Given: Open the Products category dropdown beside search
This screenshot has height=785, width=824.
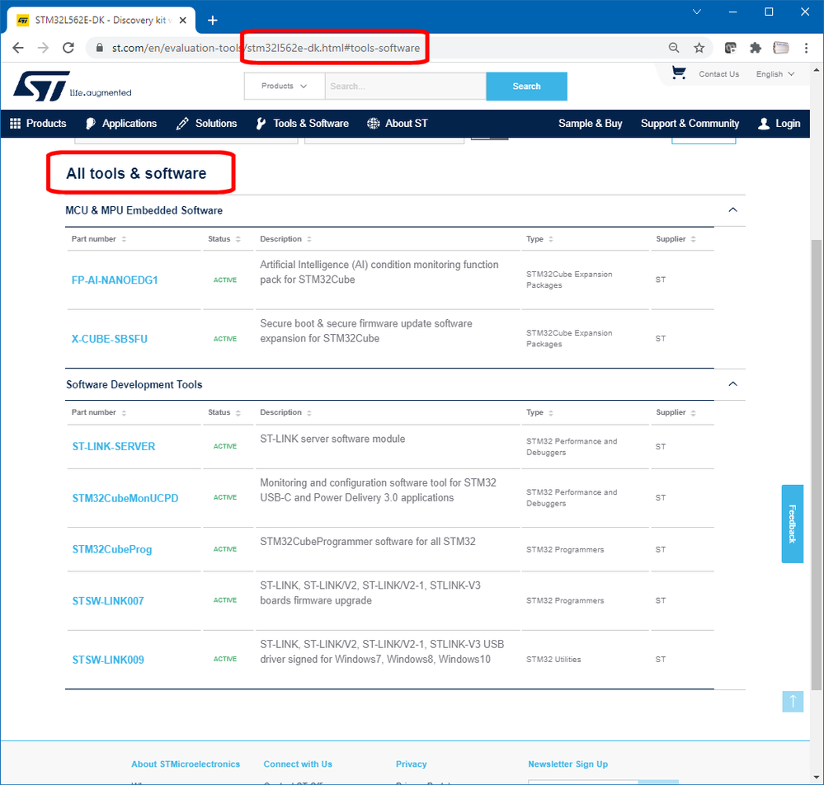Looking at the screenshot, I should 285,87.
